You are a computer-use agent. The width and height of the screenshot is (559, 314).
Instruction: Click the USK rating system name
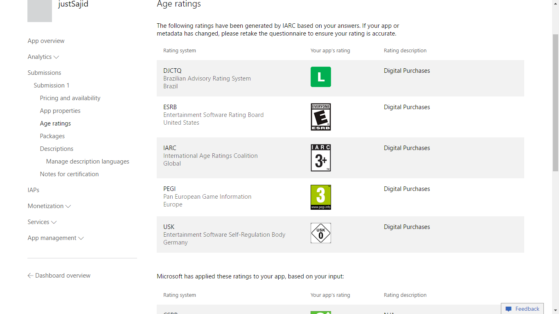(169, 227)
